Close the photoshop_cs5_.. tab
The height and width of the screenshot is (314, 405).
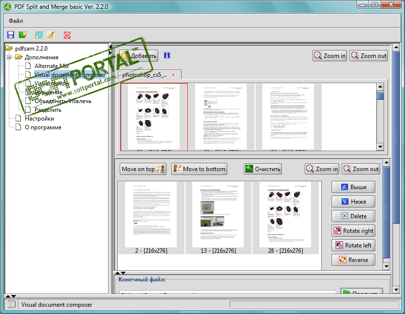click(x=173, y=75)
